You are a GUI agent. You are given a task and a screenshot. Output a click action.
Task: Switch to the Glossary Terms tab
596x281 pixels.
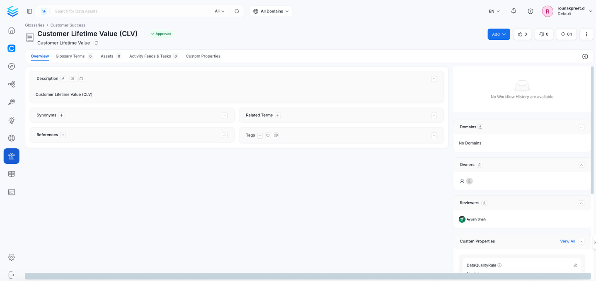74,56
